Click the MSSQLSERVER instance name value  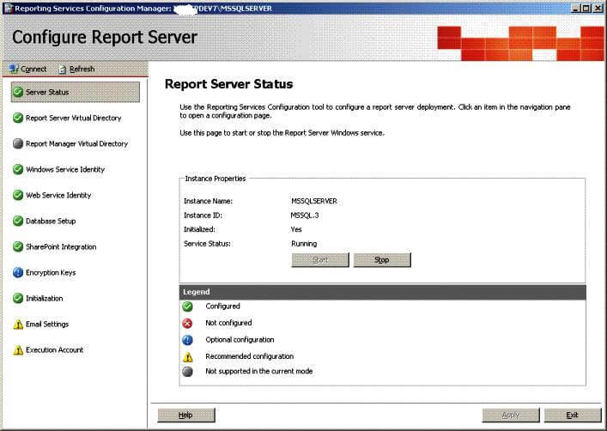(x=314, y=201)
